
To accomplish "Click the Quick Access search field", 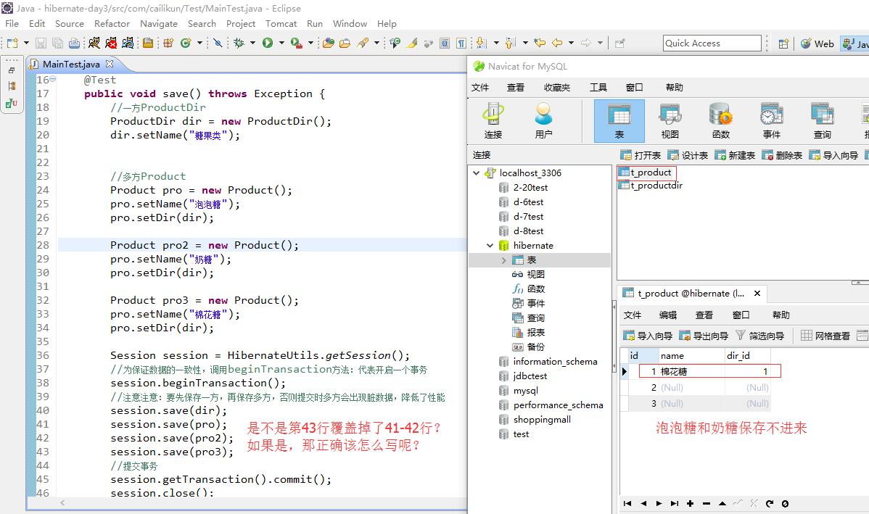I will click(712, 43).
